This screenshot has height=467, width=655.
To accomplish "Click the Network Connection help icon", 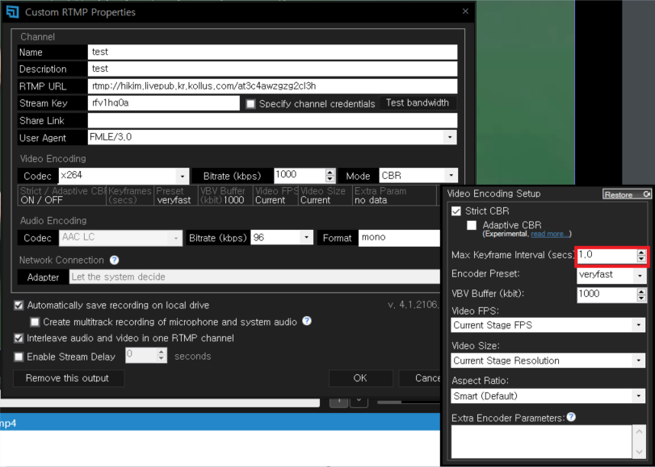I will (x=114, y=261).
